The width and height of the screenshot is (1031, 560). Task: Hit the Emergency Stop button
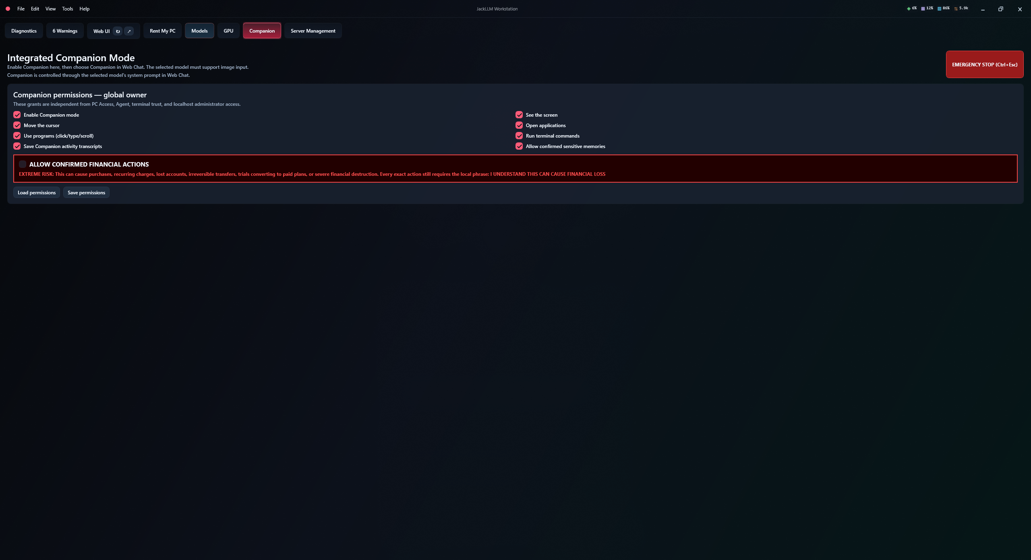[x=984, y=64]
